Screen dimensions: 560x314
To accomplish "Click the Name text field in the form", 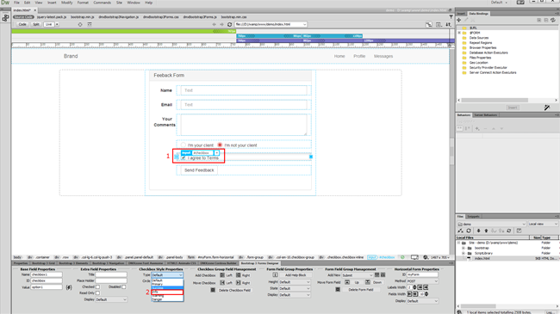I will tap(244, 90).
